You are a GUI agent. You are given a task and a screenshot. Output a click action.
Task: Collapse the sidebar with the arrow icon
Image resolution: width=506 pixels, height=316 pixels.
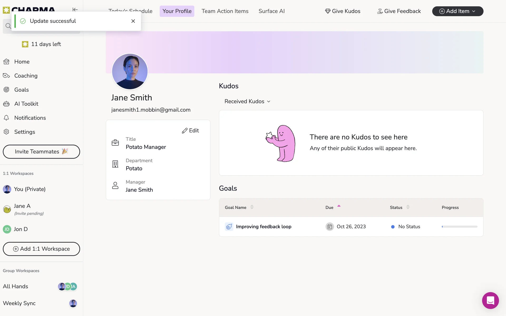(75, 9)
